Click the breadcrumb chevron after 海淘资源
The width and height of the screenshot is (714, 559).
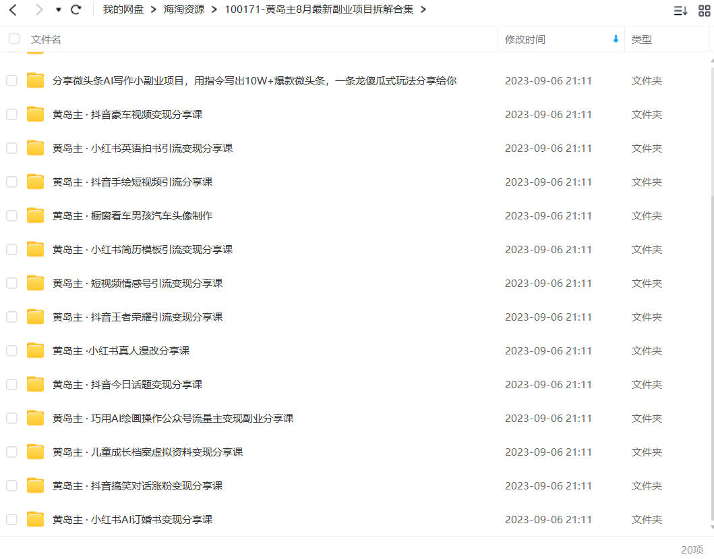pos(214,9)
